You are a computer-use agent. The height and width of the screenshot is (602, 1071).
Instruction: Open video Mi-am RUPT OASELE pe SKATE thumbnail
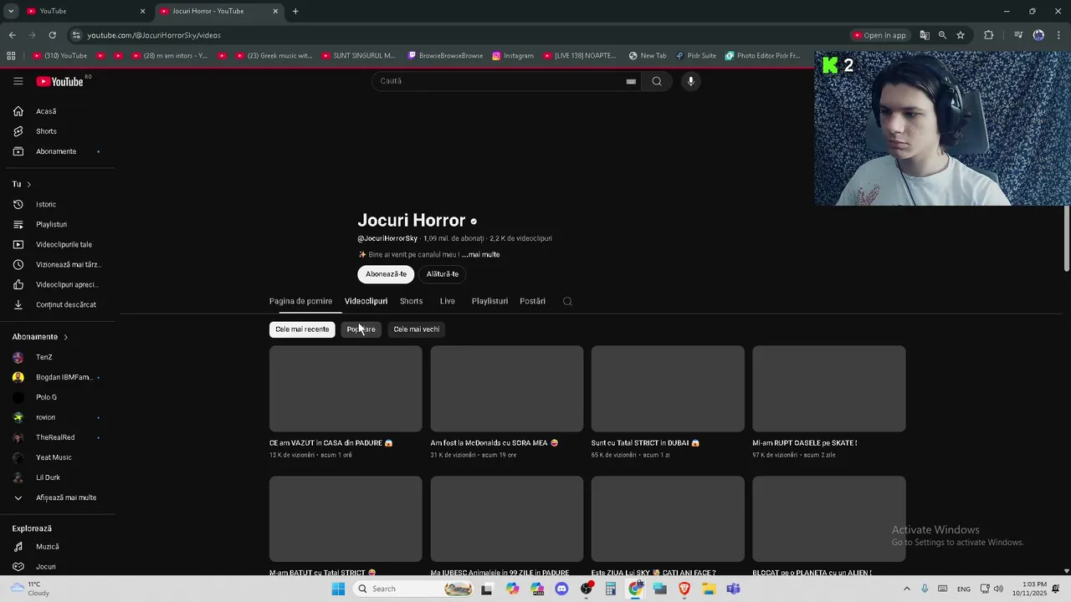[828, 389]
